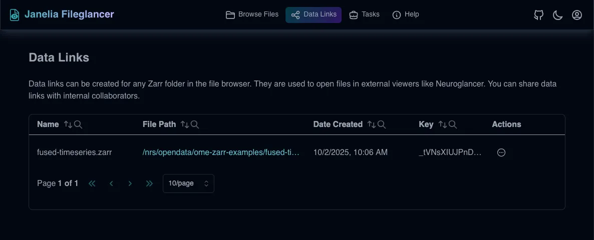The height and width of the screenshot is (240, 594).
Task: Open the user profile icon
Action: [x=577, y=15]
